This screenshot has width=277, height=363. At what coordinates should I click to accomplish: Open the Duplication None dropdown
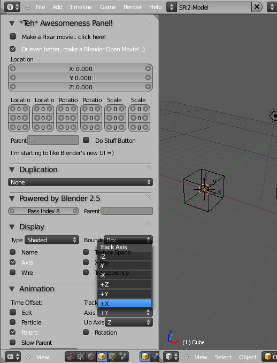(x=80, y=182)
